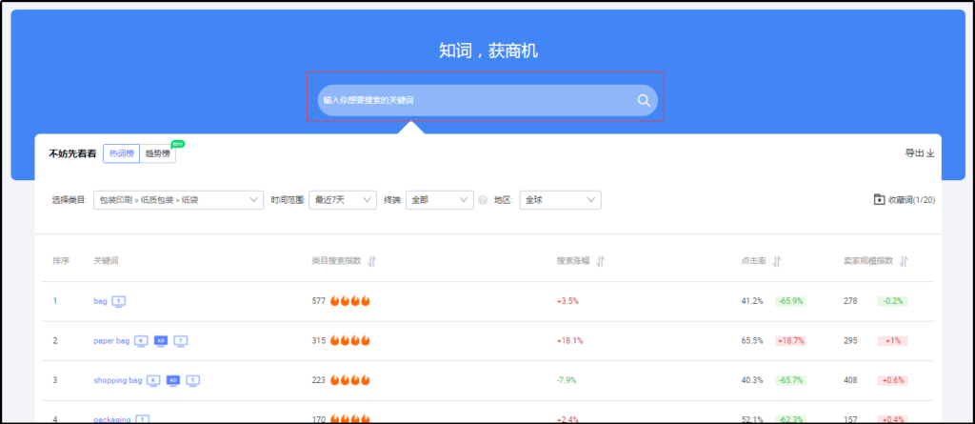Click the -7.9% search growth value
Image resolution: width=975 pixels, height=424 pixels.
[567, 380]
